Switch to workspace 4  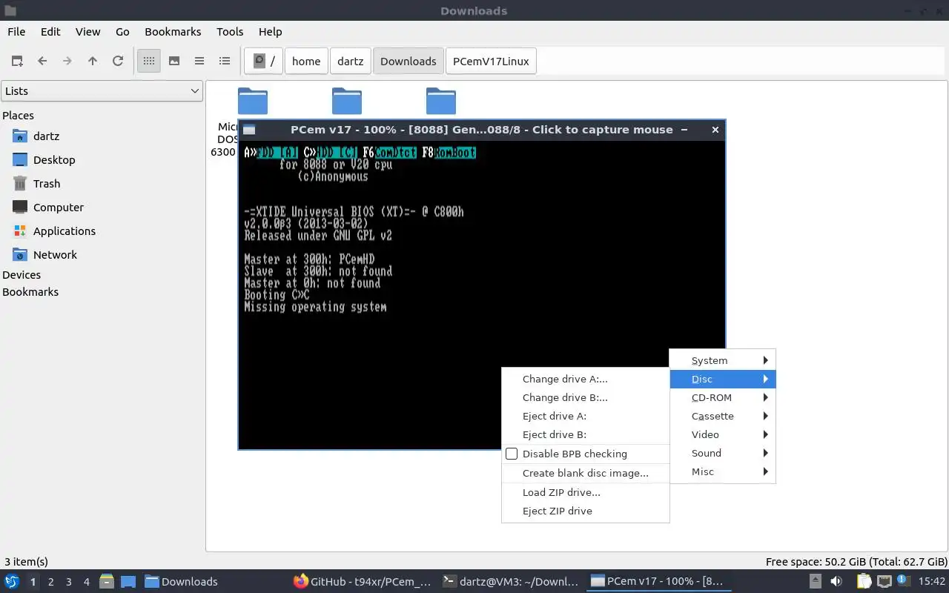(x=86, y=582)
